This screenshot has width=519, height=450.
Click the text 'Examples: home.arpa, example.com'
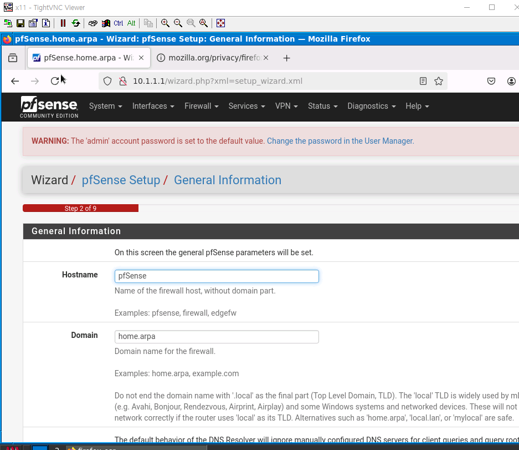click(x=177, y=373)
